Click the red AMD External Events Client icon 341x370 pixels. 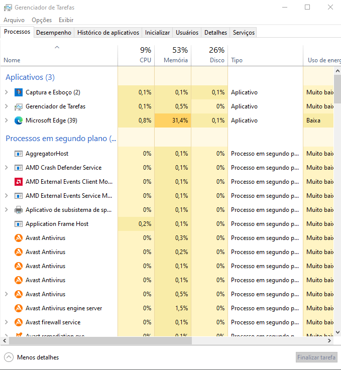click(19, 182)
